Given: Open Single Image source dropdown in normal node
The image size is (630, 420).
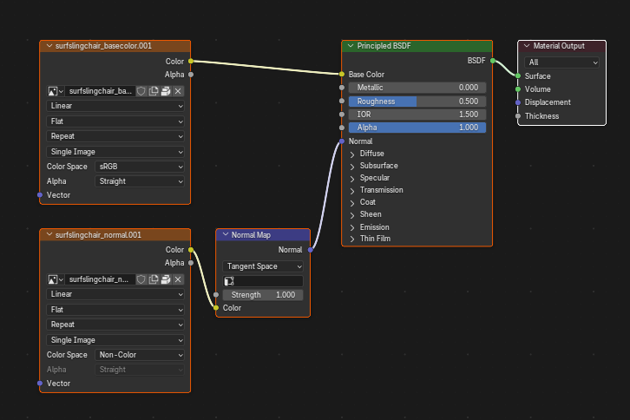Looking at the screenshot, I should [x=115, y=340].
